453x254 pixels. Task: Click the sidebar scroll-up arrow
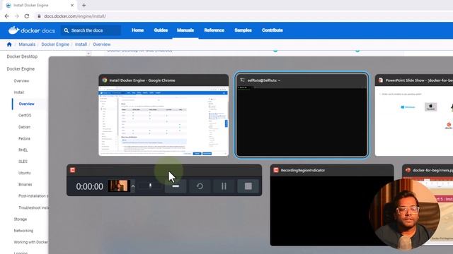pyautogui.click(x=88, y=54)
